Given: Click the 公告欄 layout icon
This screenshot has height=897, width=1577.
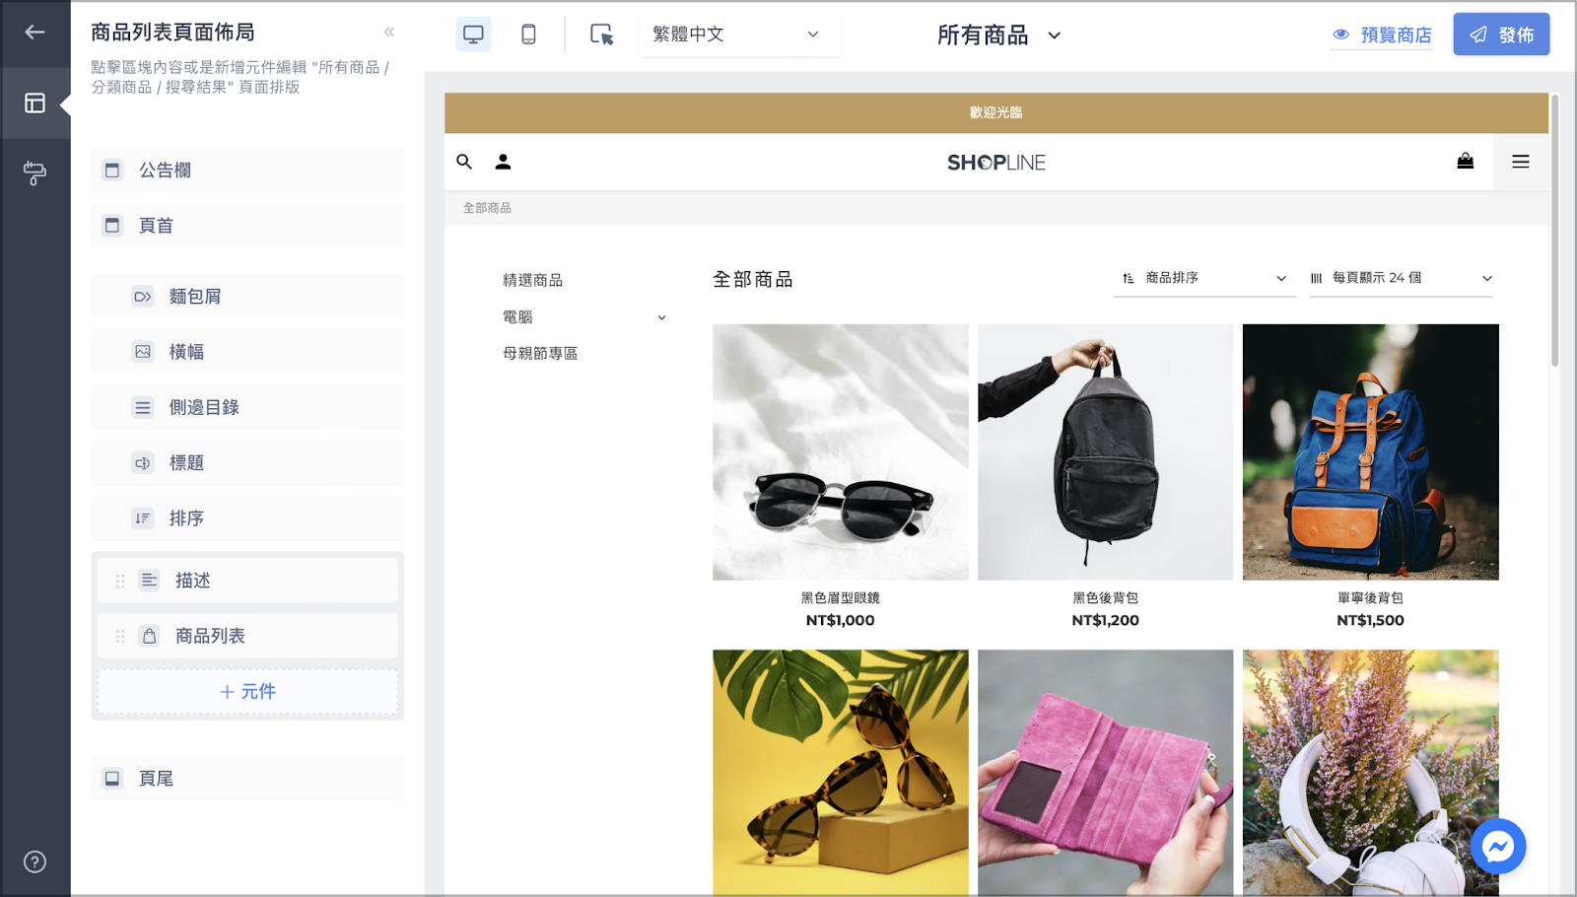Looking at the screenshot, I should 112,171.
